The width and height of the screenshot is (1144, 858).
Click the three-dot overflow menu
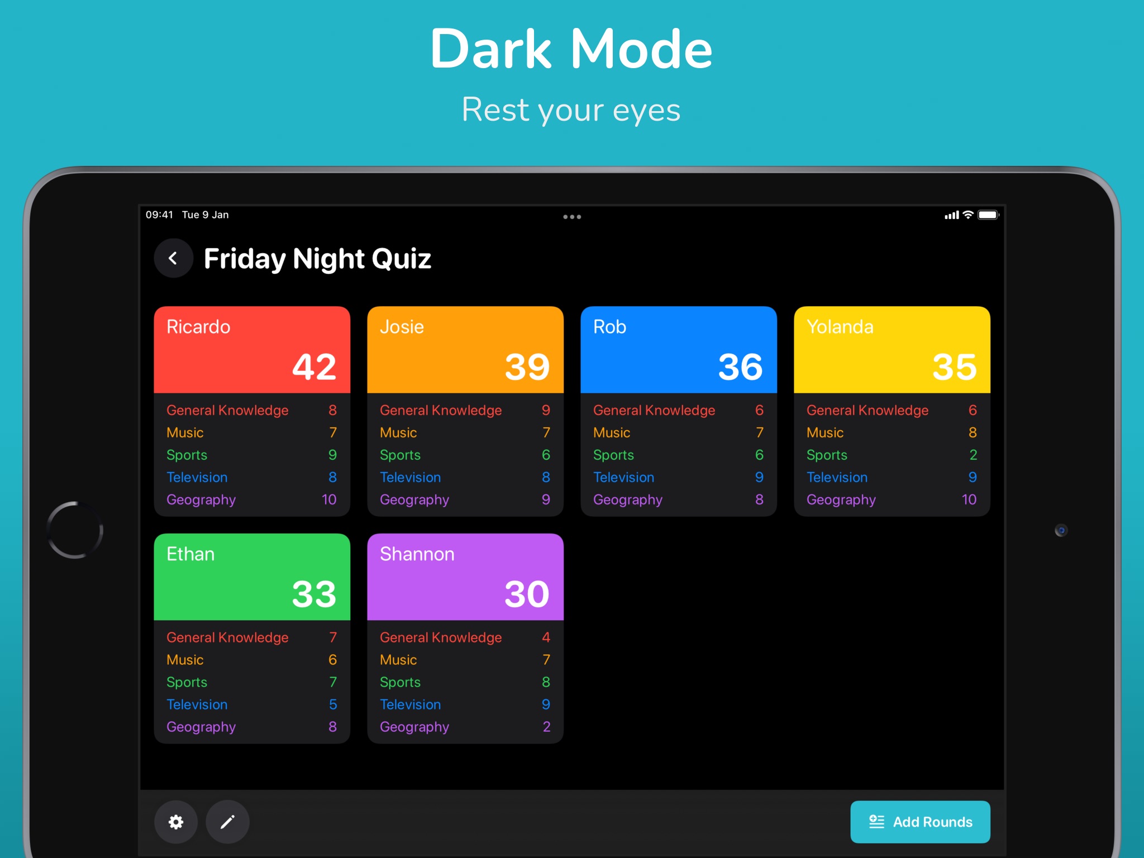click(x=571, y=216)
